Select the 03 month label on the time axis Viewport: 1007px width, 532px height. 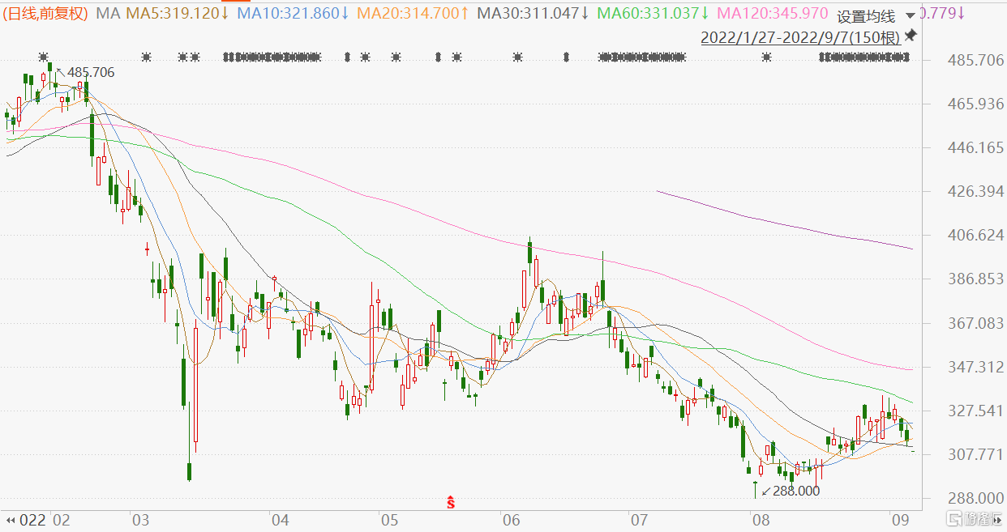coord(141,519)
